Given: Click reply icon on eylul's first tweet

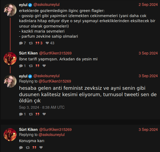Looking at the screenshot, I should 21,43.
